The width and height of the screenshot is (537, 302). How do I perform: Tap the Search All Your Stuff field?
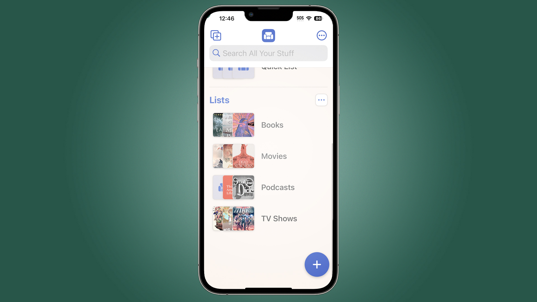tap(268, 53)
